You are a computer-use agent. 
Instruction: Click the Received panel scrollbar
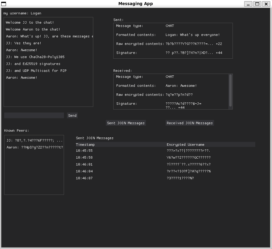(230, 90)
